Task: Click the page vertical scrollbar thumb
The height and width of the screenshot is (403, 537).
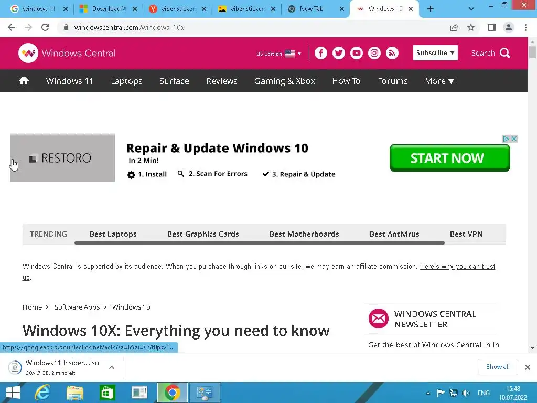Action: point(532,52)
